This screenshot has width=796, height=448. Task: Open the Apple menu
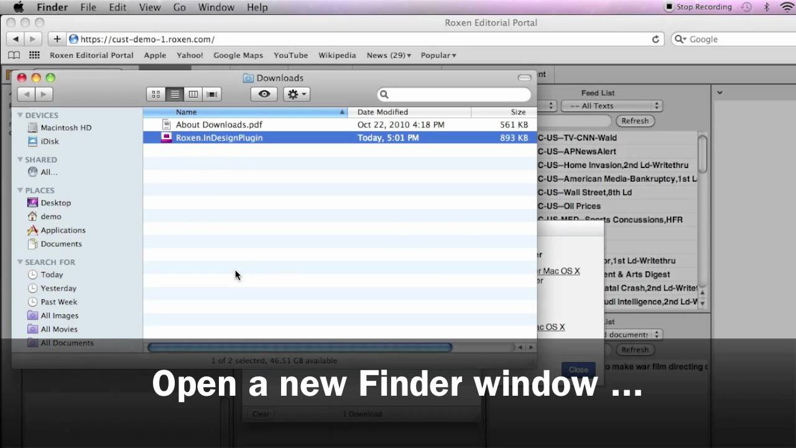pyautogui.click(x=18, y=7)
